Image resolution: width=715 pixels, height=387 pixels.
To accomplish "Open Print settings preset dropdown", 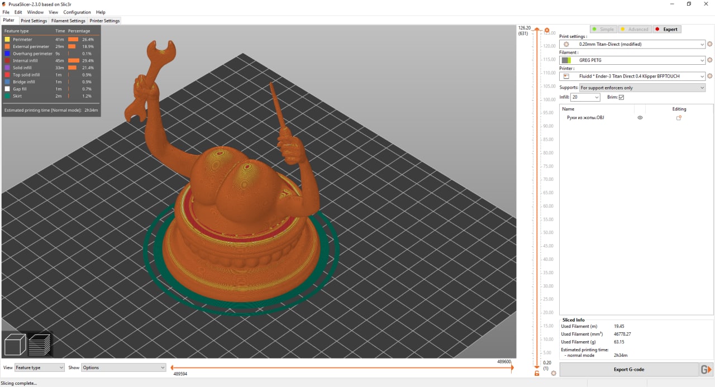I will [632, 44].
